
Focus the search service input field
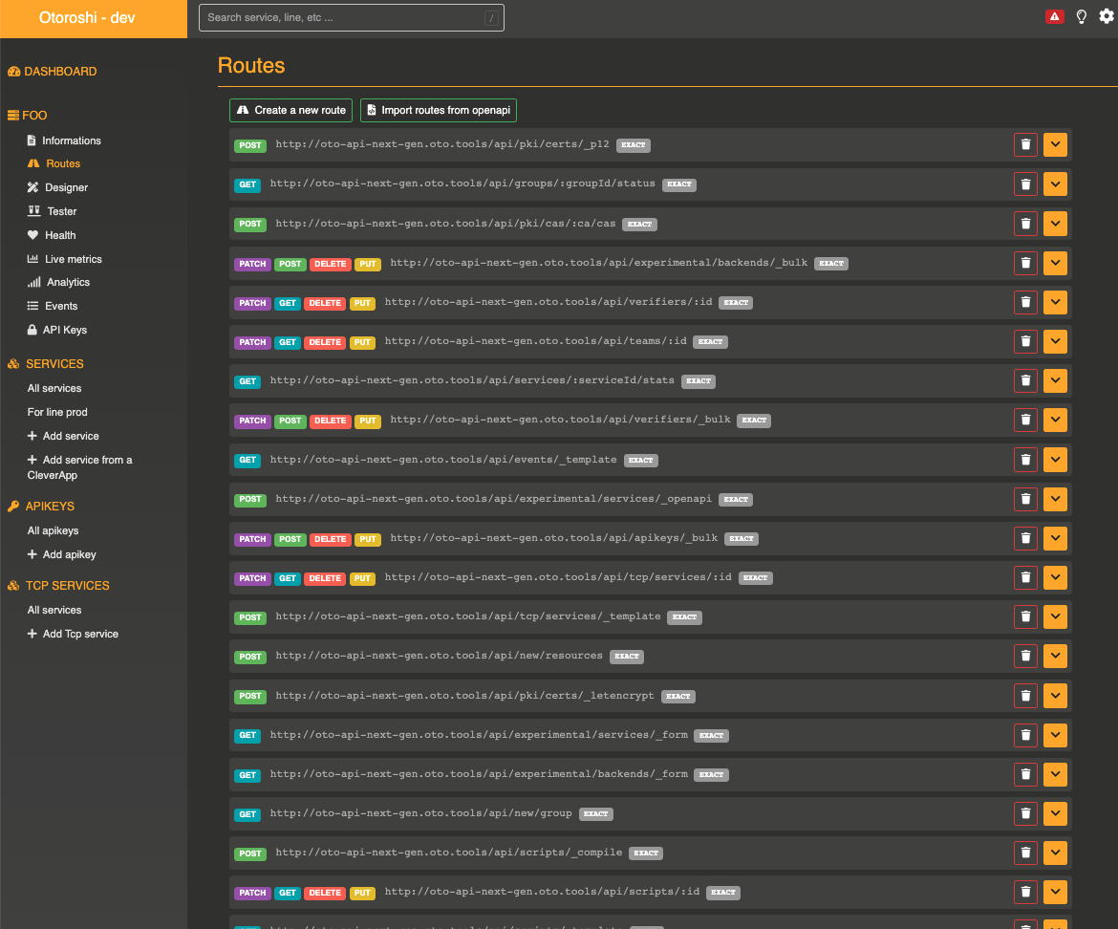344,17
